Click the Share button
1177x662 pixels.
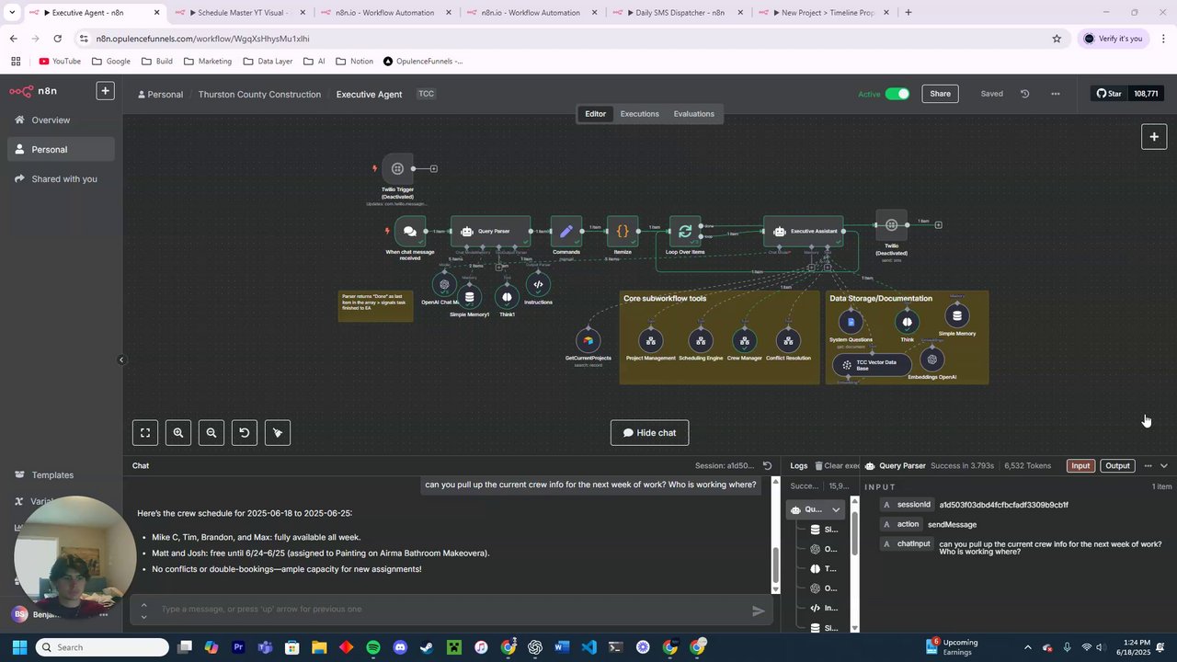[940, 94]
